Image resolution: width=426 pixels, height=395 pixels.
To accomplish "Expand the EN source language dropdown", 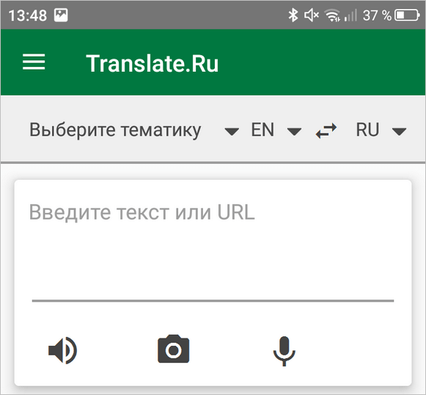I will point(276,130).
